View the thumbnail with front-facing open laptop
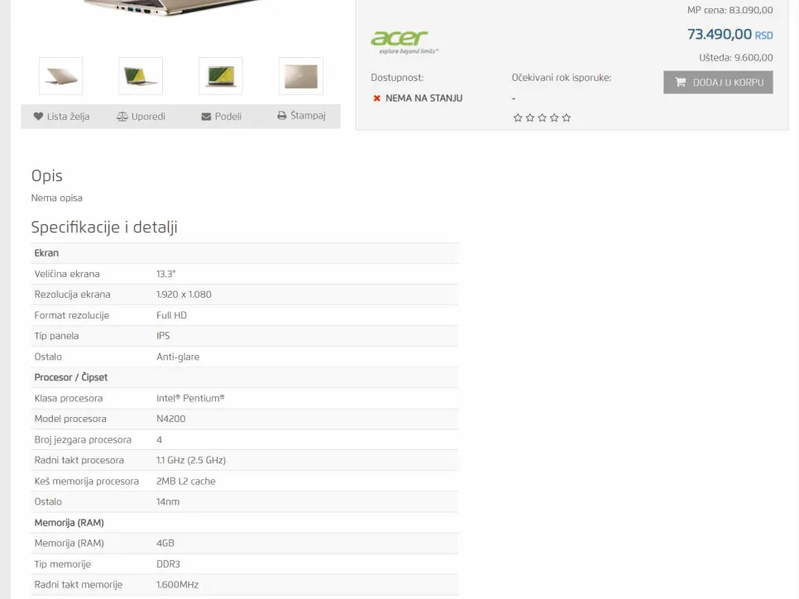Image resolution: width=799 pixels, height=599 pixels. click(221, 76)
